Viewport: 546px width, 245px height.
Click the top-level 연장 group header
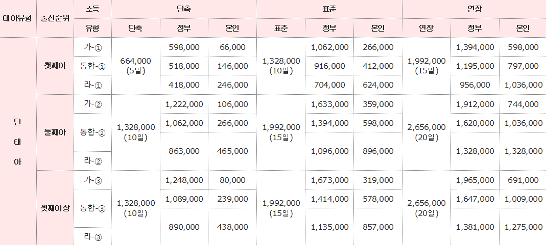[x=474, y=9]
